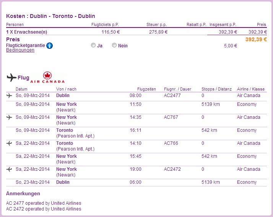Click plane icon for flight AC2477

9,96
